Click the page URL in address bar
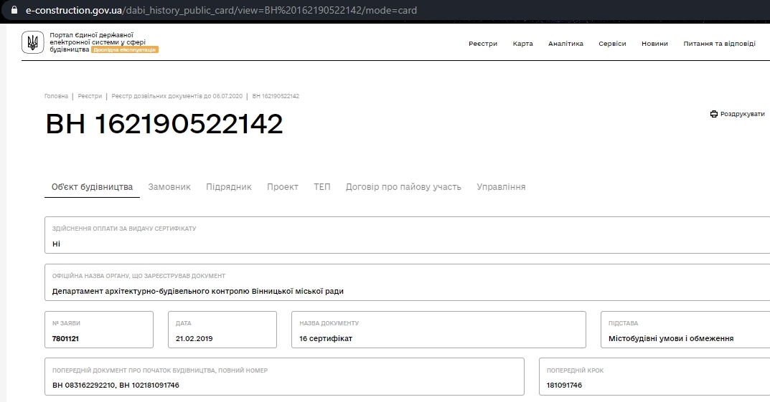 pos(221,10)
